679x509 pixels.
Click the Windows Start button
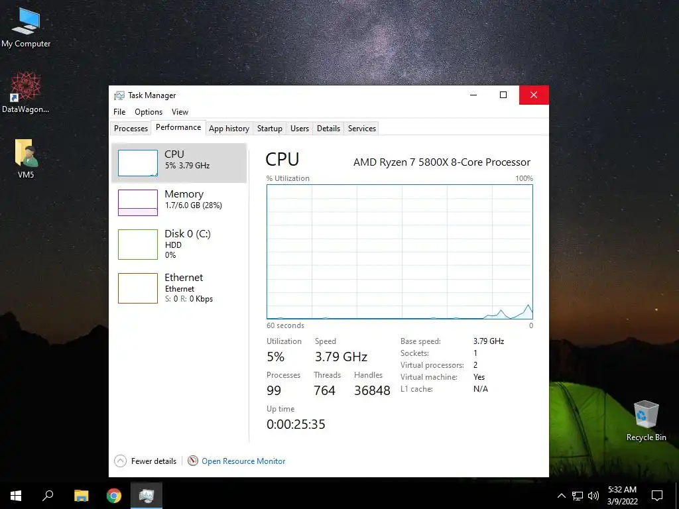coord(16,496)
